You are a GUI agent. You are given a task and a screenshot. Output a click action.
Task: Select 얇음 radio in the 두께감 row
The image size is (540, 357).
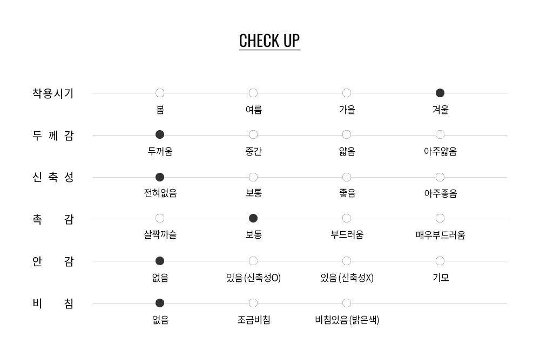[347, 134]
